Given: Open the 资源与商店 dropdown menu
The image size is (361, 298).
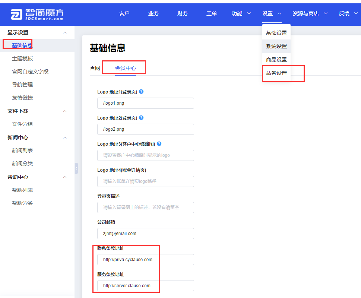Looking at the screenshot, I should (310, 13).
